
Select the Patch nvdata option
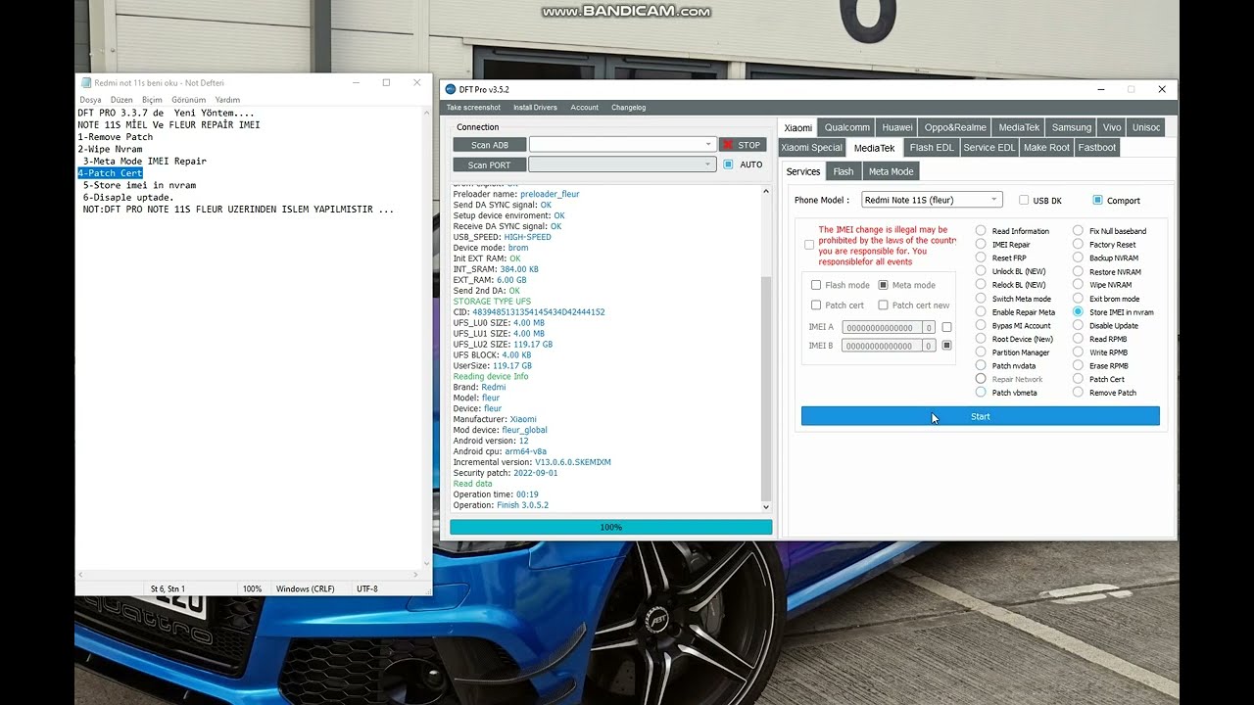[x=981, y=365]
